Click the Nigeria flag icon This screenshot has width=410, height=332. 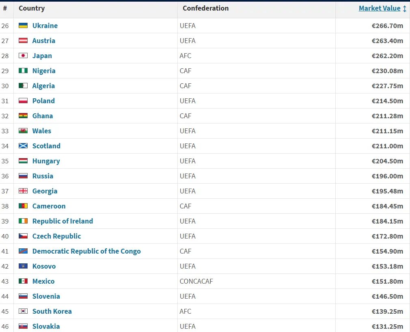23,71
